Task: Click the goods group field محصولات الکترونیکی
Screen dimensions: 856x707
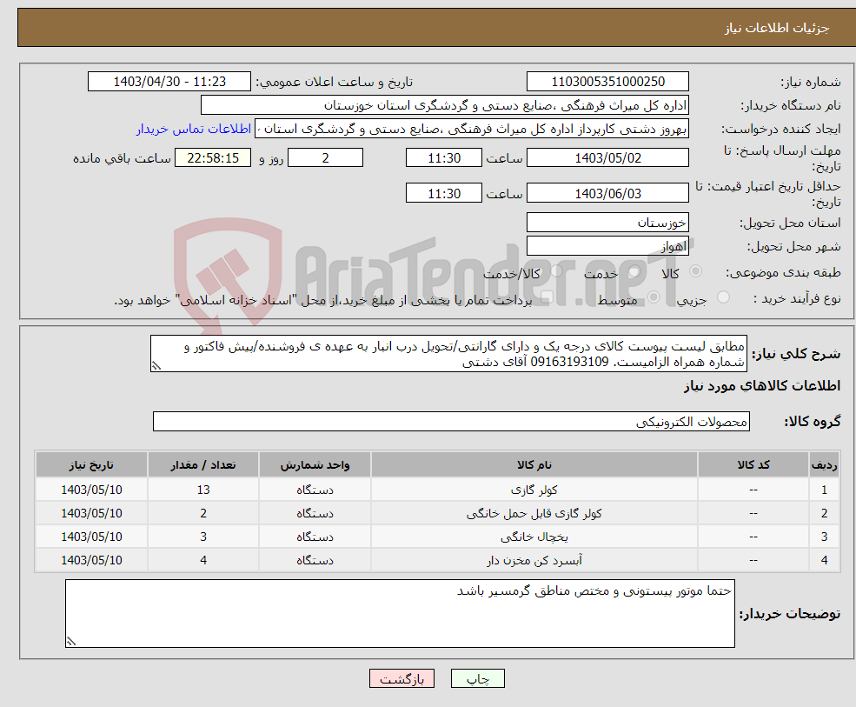Action: click(x=452, y=421)
